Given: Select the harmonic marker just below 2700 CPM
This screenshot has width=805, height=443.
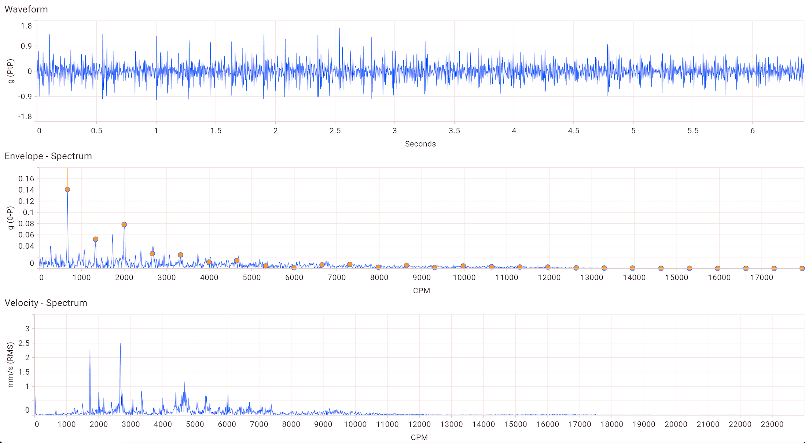Looking at the screenshot, I should coord(152,254).
